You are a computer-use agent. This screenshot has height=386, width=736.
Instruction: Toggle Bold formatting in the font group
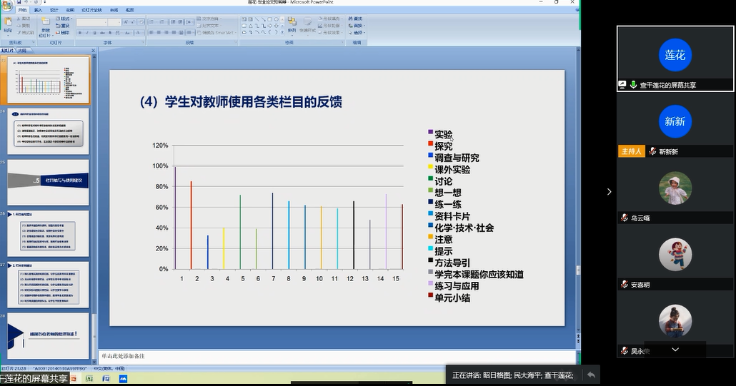tap(80, 33)
